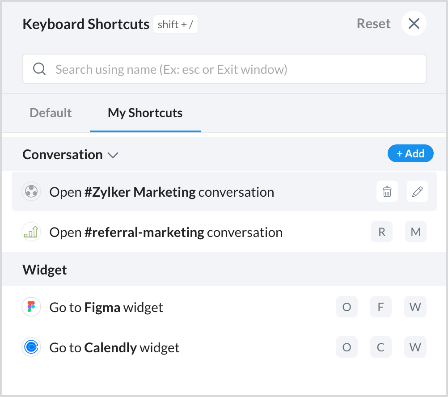The width and height of the screenshot is (448, 397).
Task: Close the Keyboard Shortcuts panel
Action: (x=414, y=23)
